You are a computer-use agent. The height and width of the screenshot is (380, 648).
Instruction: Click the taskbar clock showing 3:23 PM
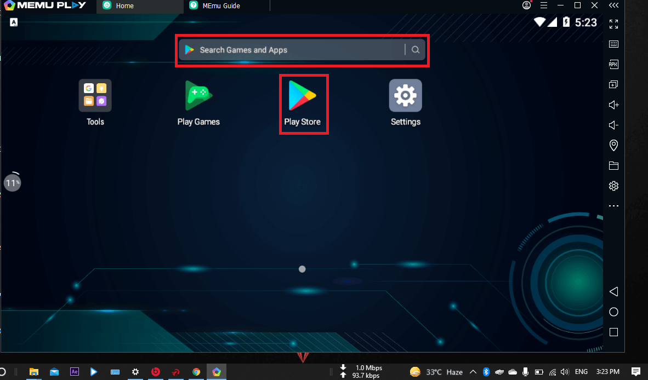(x=608, y=372)
